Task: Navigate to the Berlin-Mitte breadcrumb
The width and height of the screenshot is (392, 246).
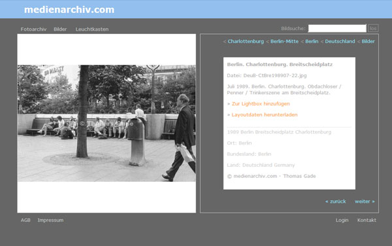Action: point(284,41)
